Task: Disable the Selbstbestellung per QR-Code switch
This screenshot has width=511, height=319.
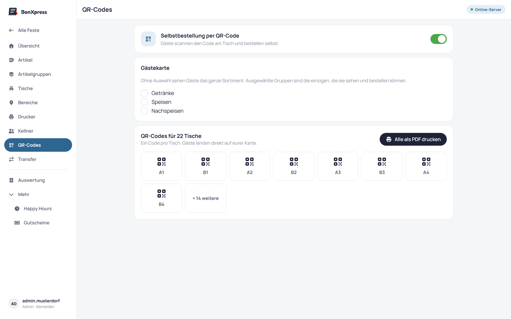Action: 438,39
